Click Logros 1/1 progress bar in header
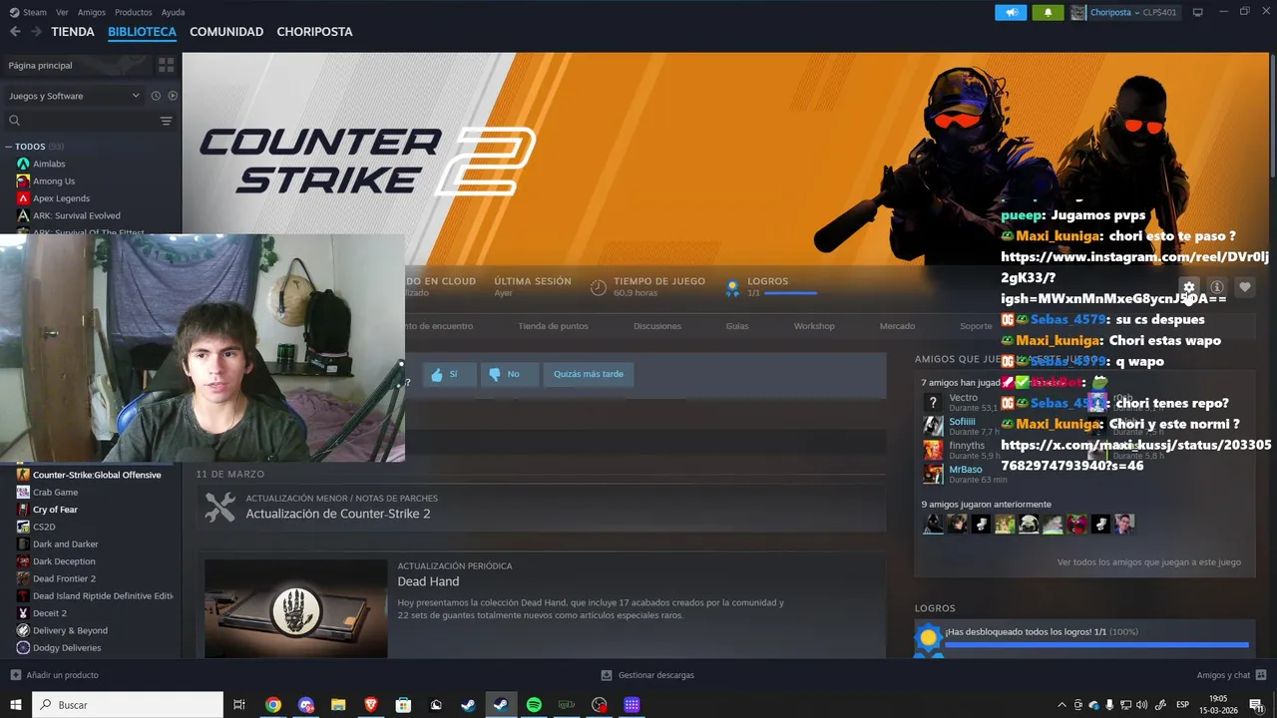 coord(790,293)
